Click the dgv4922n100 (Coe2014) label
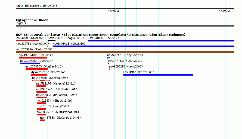Image resolution: width=242 pixels, height=139 pixels. pos(36,55)
